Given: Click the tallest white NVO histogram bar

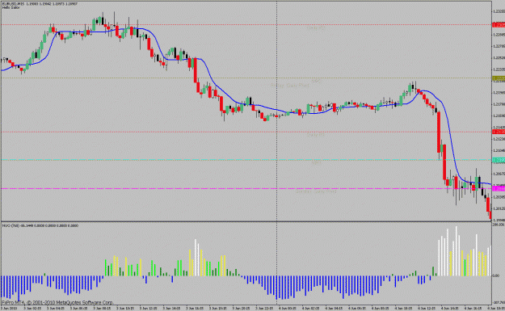Looking at the screenshot, I should [x=456, y=250].
